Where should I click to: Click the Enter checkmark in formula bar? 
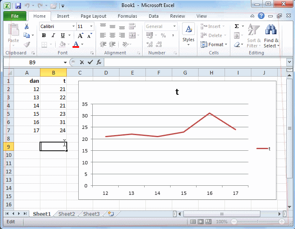pyautogui.click(x=90, y=62)
